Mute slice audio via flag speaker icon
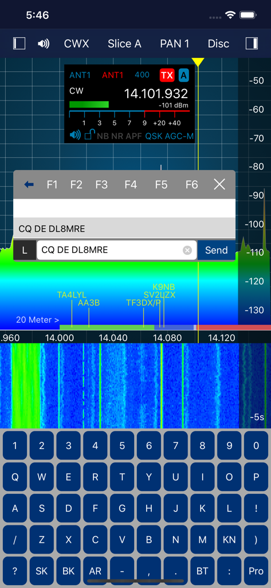This screenshot has width=271, height=588. pos(75,136)
